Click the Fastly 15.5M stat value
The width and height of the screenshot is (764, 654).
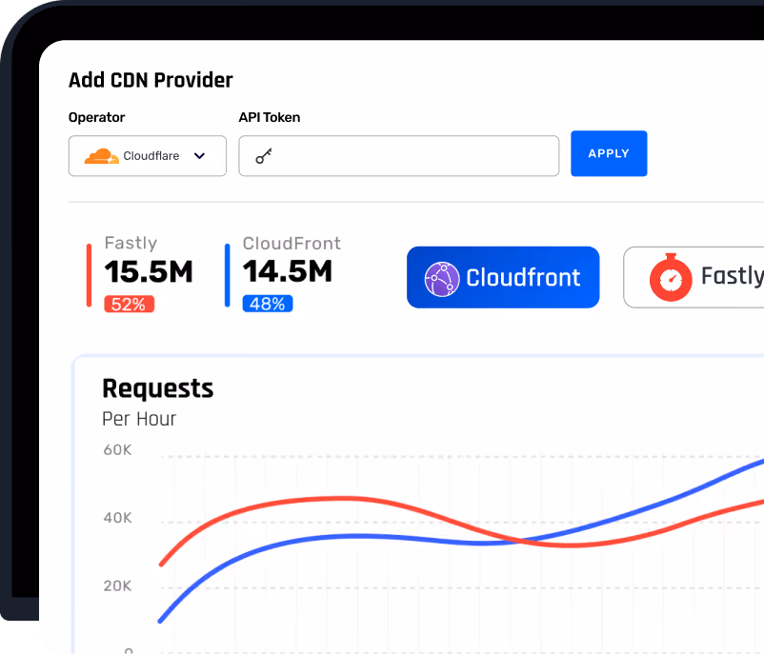(x=149, y=271)
